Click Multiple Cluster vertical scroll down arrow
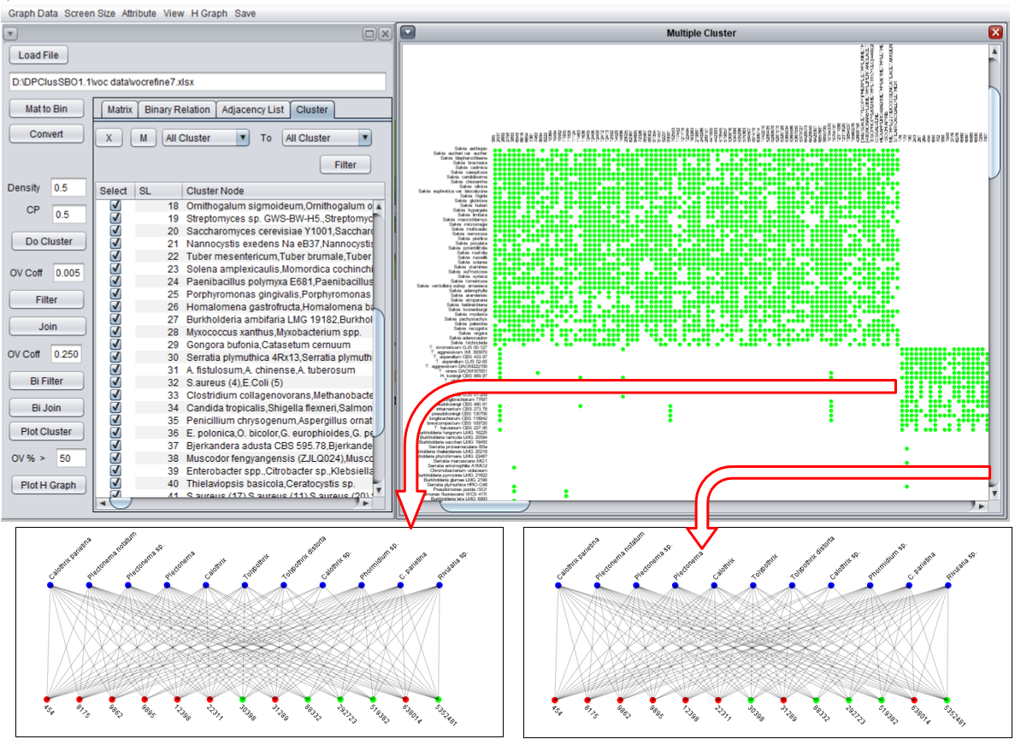This screenshot has height=745, width=1015. tap(995, 494)
